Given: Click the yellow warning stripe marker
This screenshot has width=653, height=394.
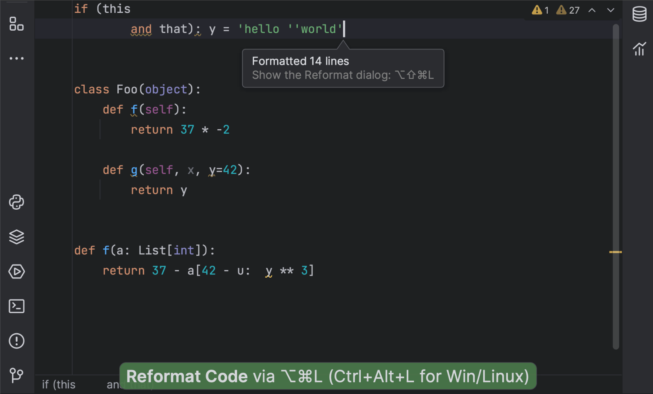Looking at the screenshot, I should tap(615, 252).
